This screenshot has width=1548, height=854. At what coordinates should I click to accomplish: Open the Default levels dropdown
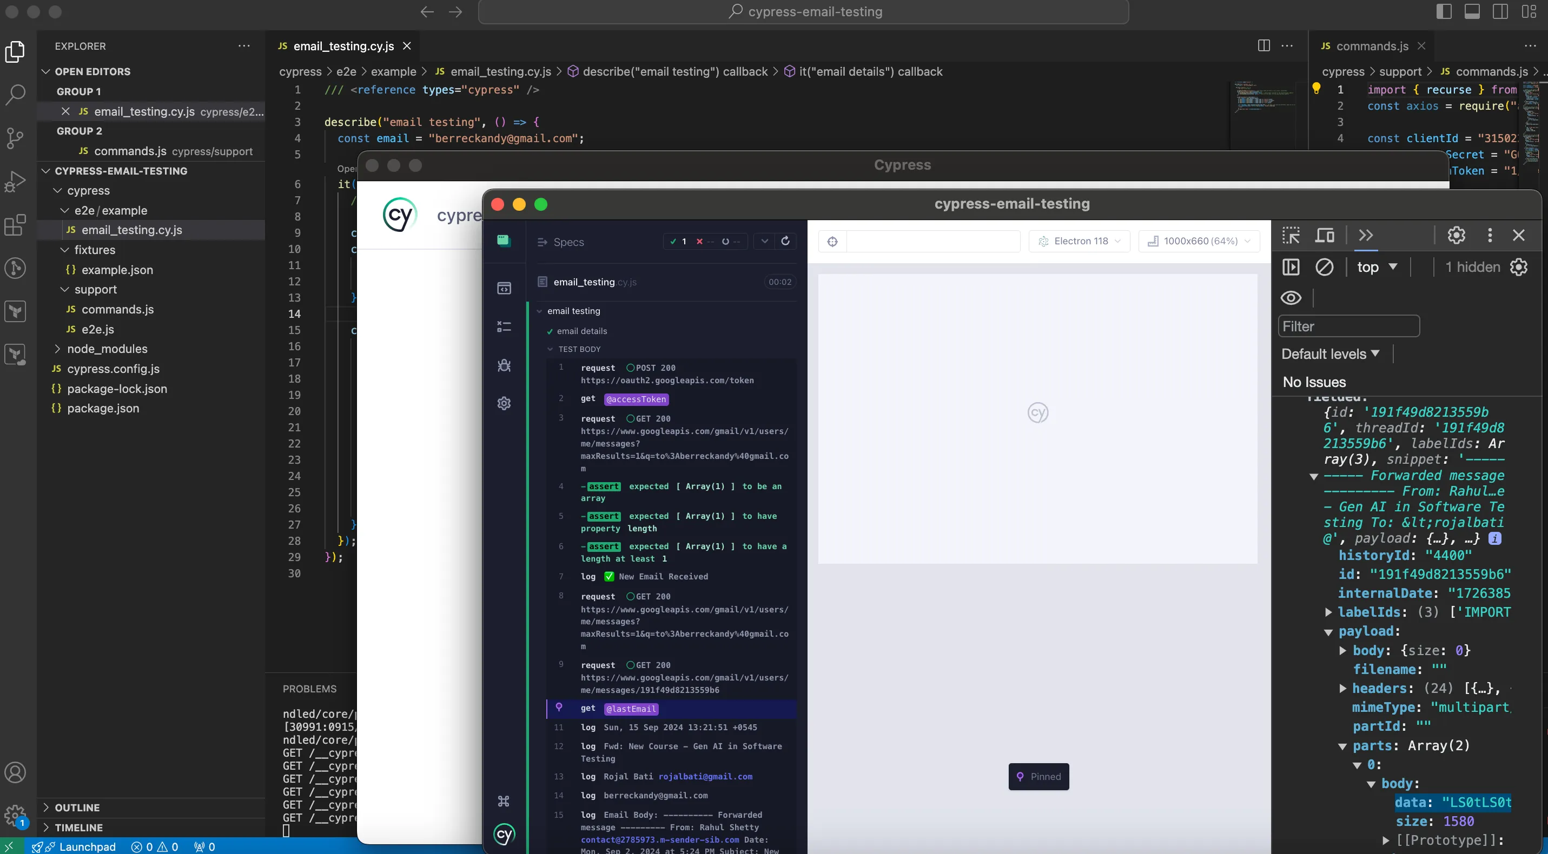[x=1331, y=355]
